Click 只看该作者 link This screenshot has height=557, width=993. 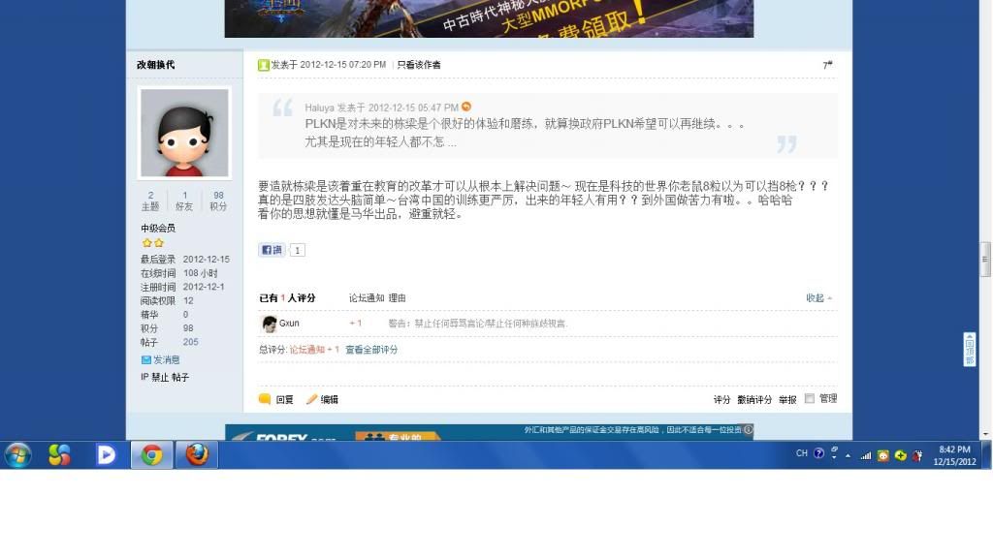[419, 65]
